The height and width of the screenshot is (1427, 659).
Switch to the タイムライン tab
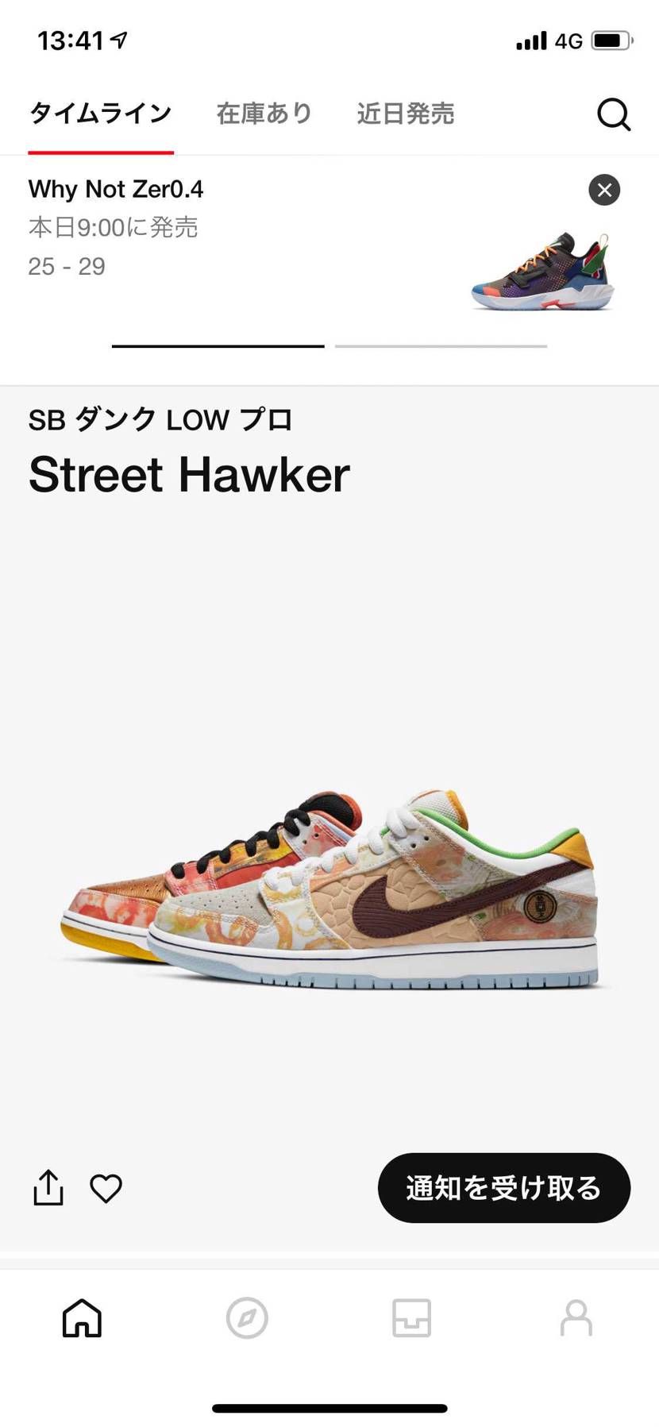tap(101, 114)
